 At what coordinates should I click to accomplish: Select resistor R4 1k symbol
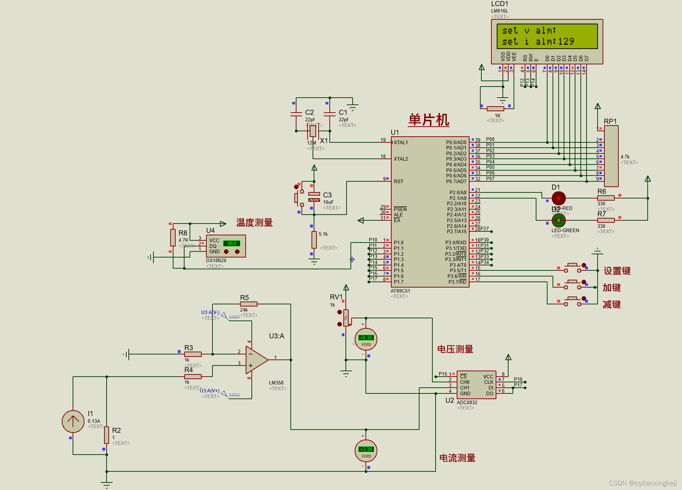[193, 377]
